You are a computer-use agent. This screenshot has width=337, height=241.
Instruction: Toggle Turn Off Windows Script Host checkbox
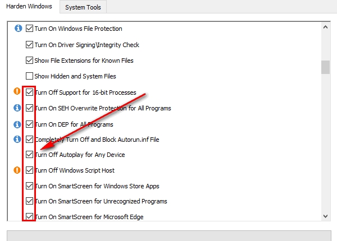point(29,170)
